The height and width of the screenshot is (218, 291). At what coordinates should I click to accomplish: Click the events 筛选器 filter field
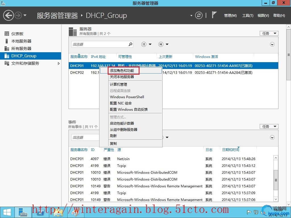pyautogui.click(x=85, y=137)
